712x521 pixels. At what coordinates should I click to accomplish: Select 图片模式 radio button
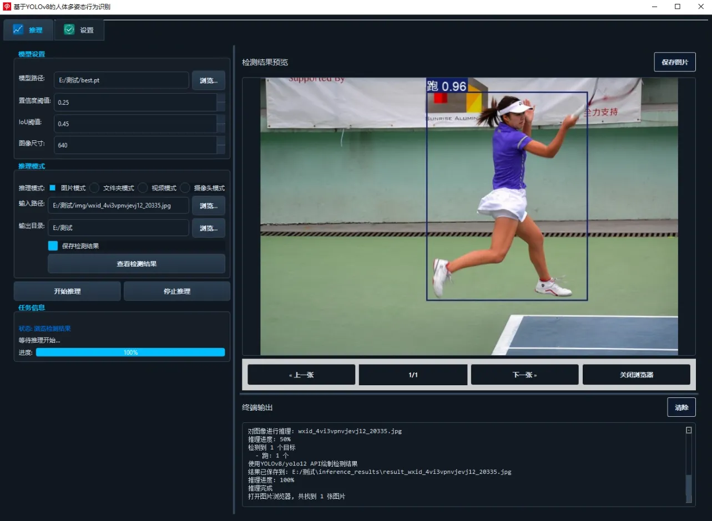coord(53,188)
